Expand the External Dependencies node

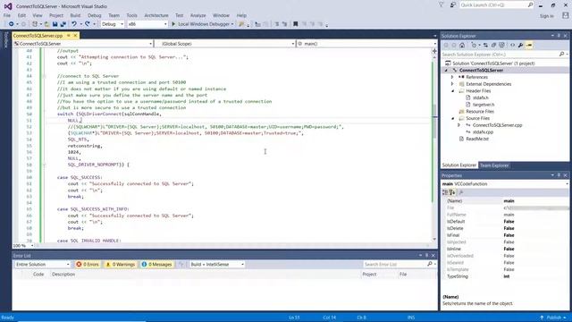(x=452, y=84)
